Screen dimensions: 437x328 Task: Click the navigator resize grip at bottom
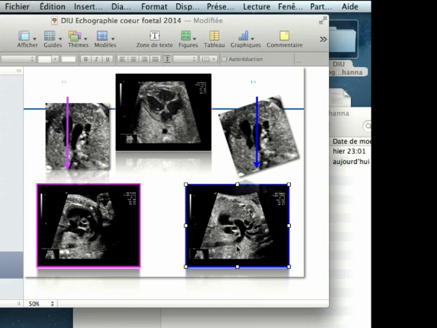click(x=18, y=303)
